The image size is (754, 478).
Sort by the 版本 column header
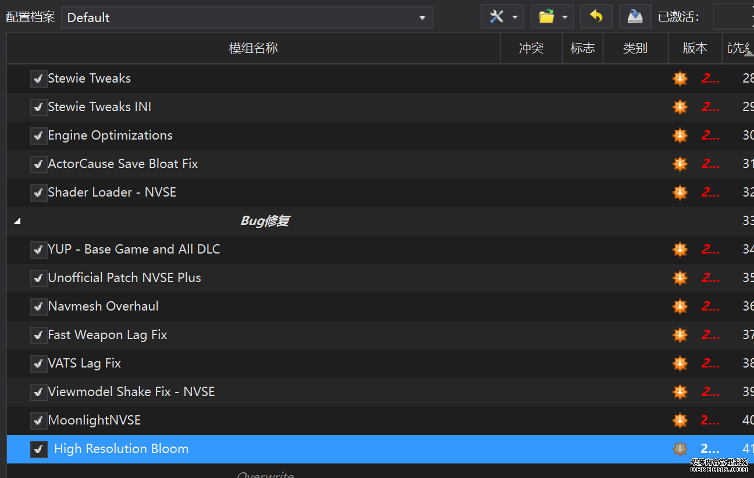point(695,48)
